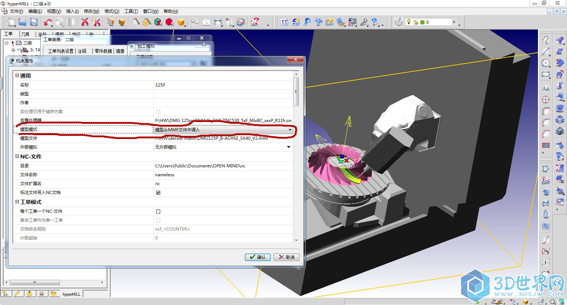Click the New document toolbar icon
Screen dimensions: 567x305
coord(11,22)
